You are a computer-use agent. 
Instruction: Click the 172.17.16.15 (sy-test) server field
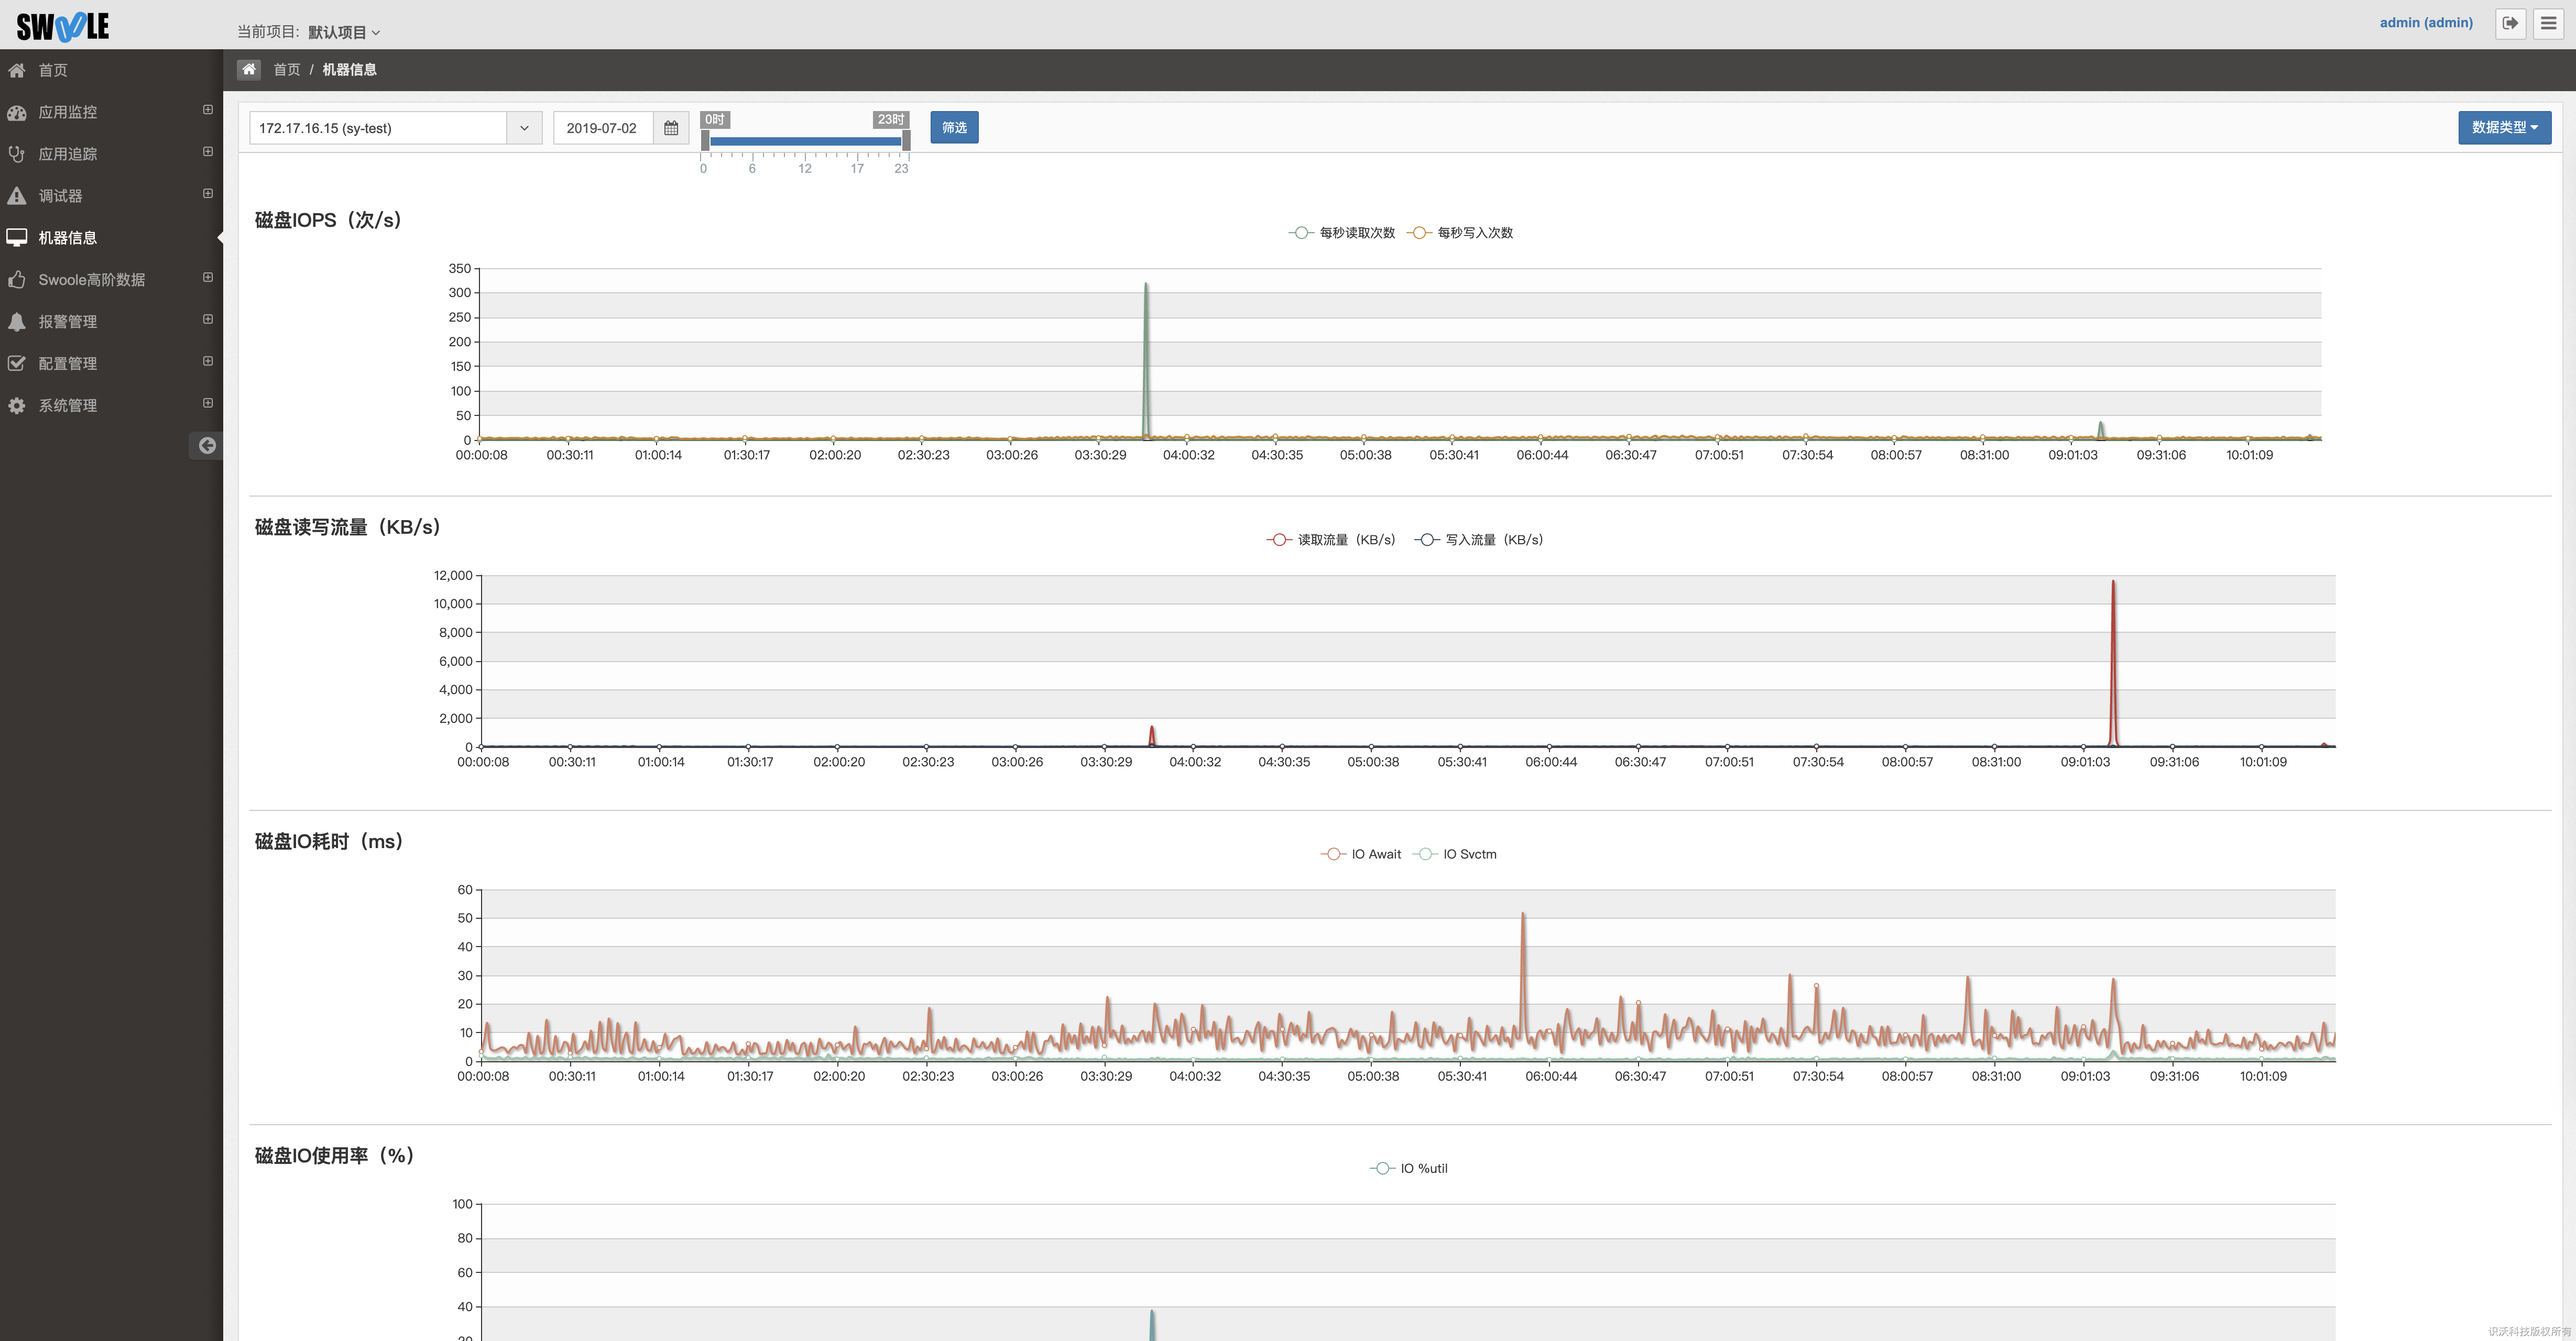378,128
